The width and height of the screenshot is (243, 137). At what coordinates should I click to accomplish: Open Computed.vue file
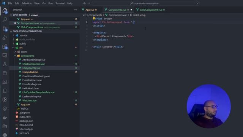pos(45,72)
